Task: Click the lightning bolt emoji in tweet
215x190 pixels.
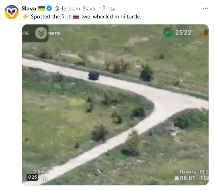Action: pyautogui.click(x=25, y=17)
